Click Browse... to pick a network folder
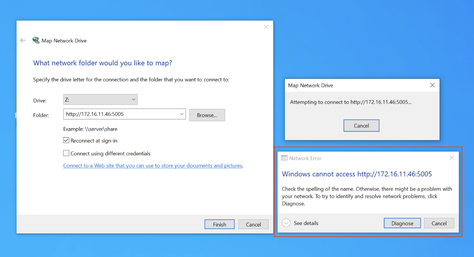This screenshot has height=257, width=474. (x=207, y=115)
